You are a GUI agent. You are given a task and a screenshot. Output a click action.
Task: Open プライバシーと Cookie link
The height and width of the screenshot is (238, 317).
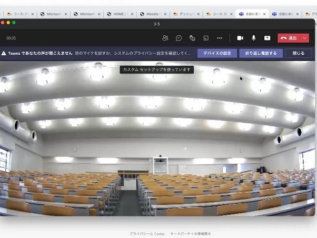click(x=147, y=234)
